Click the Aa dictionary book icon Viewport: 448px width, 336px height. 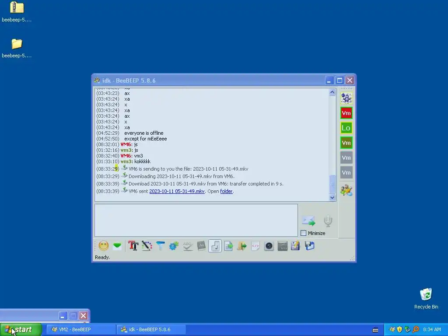(201, 246)
